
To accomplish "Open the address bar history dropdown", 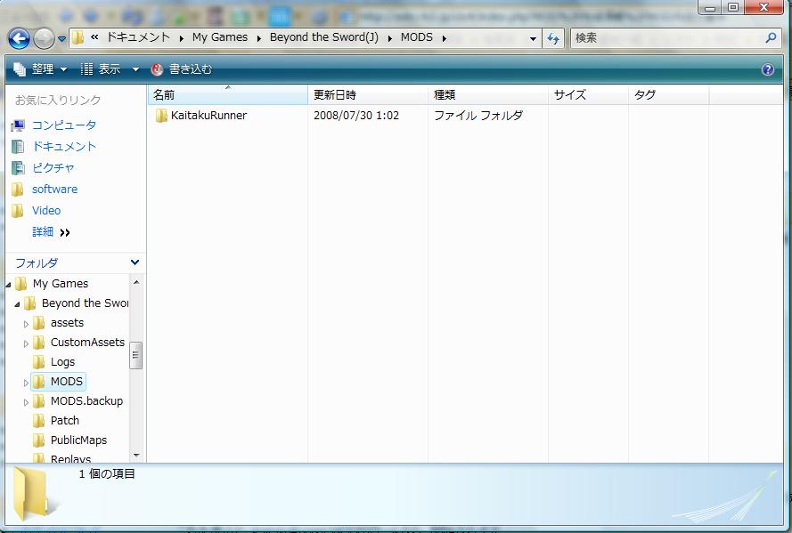I will coord(533,38).
